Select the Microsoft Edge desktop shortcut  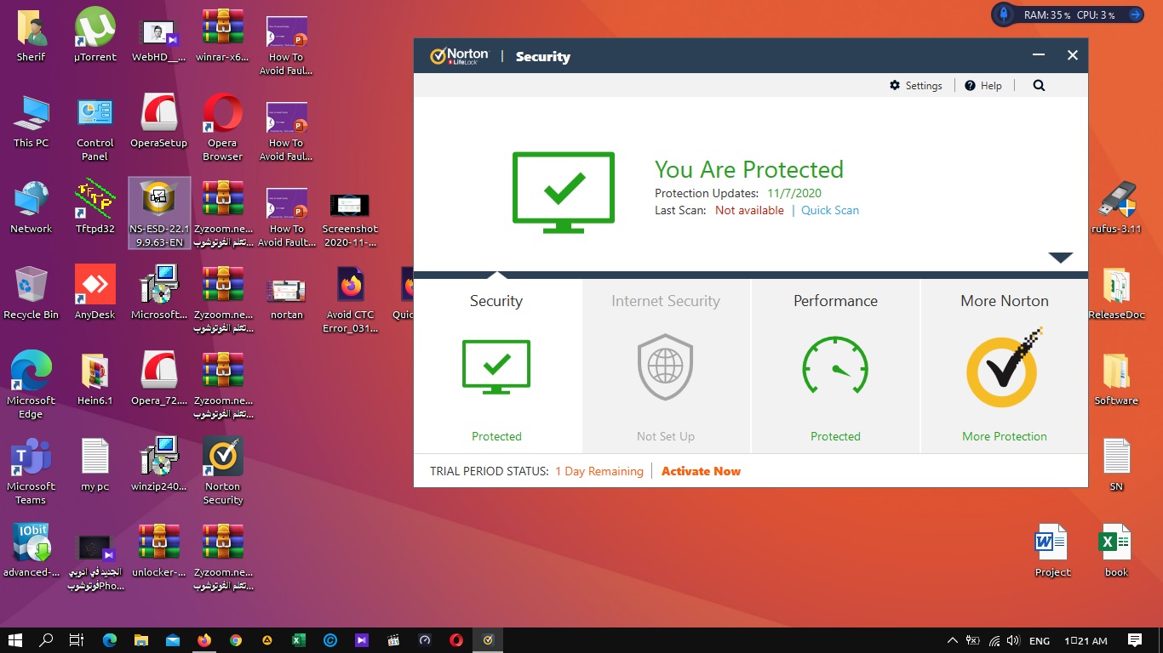32,385
